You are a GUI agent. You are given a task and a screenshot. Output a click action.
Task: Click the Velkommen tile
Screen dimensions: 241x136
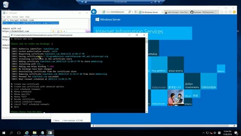[x=159, y=98]
